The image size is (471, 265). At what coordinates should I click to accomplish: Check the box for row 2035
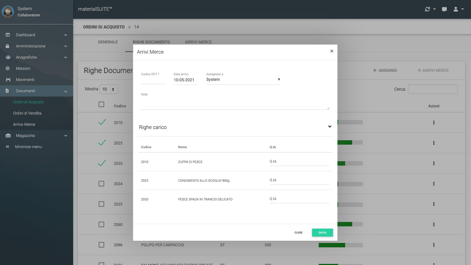102,204
